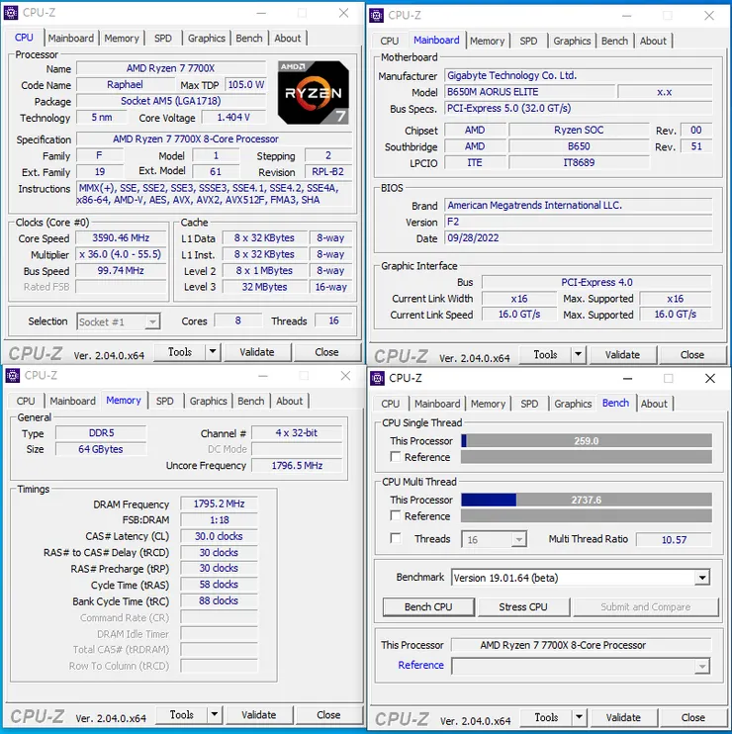Open SPD tab in CPU window
Image resolution: width=732 pixels, height=734 pixels.
coord(163,39)
